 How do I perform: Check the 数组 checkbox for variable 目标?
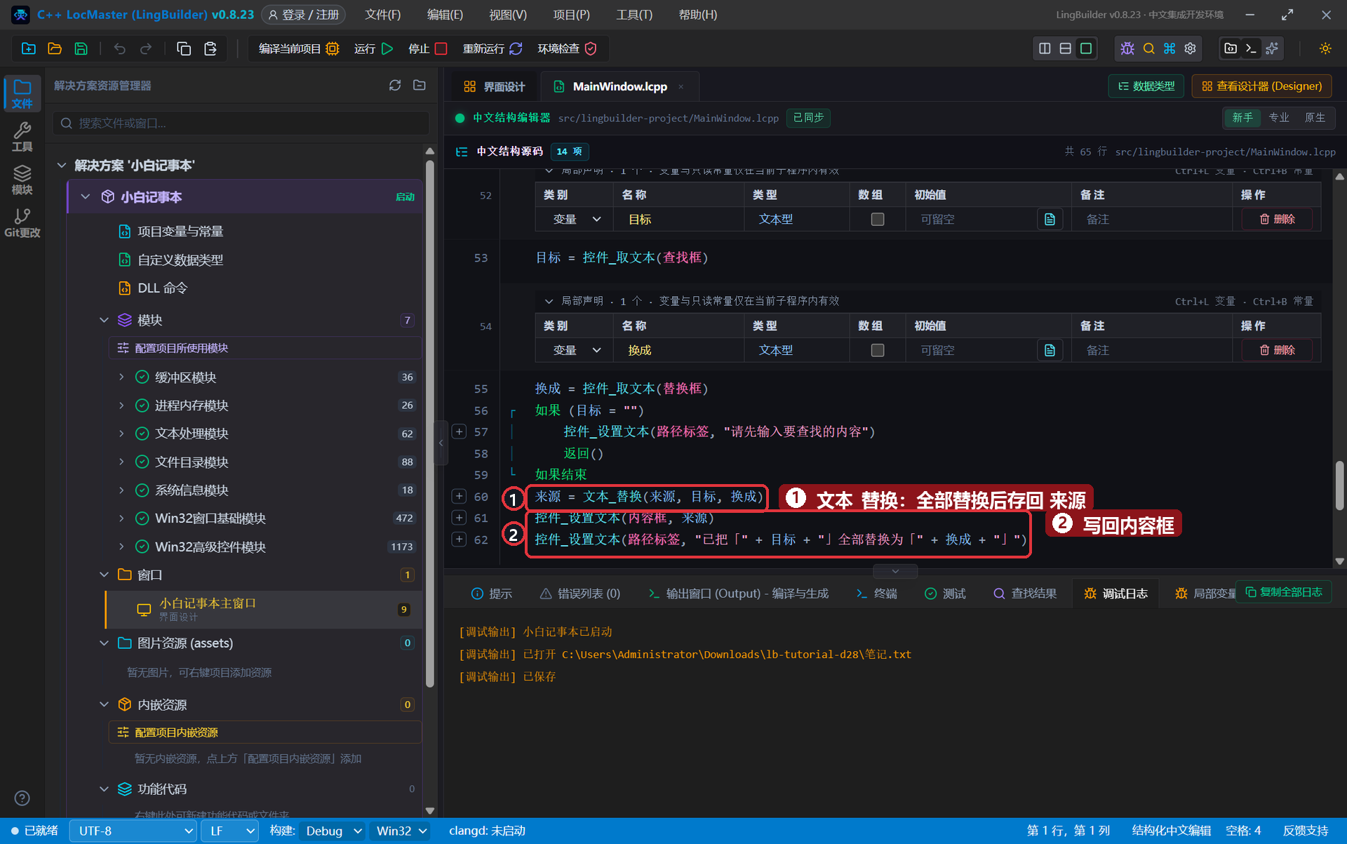tap(877, 220)
